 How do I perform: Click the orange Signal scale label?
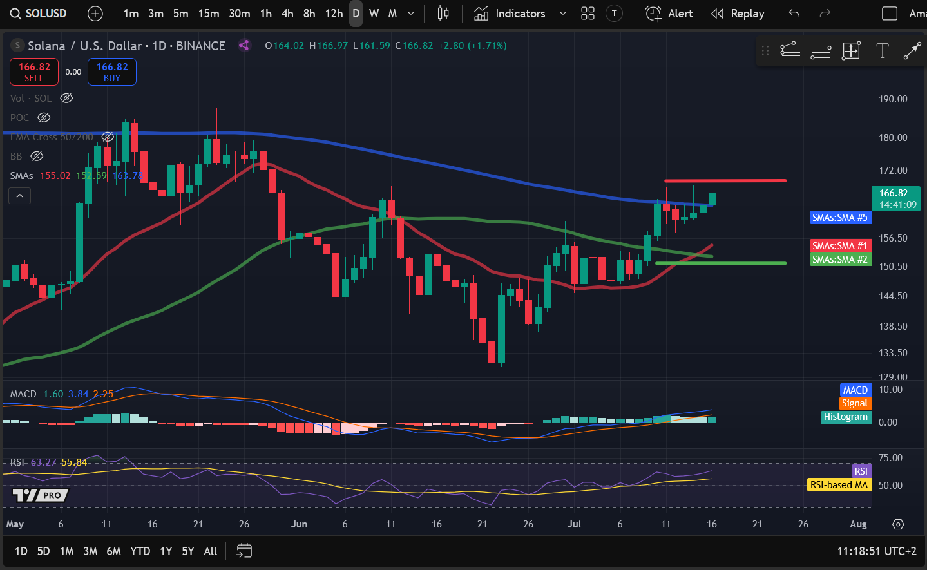click(x=855, y=403)
